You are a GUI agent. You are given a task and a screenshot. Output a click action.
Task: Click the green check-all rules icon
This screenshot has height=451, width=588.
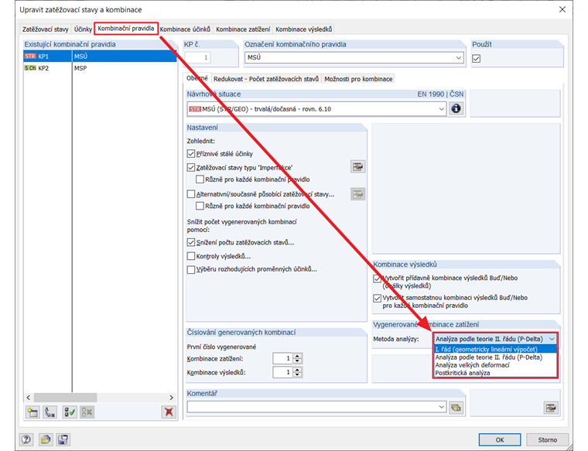[x=70, y=412]
